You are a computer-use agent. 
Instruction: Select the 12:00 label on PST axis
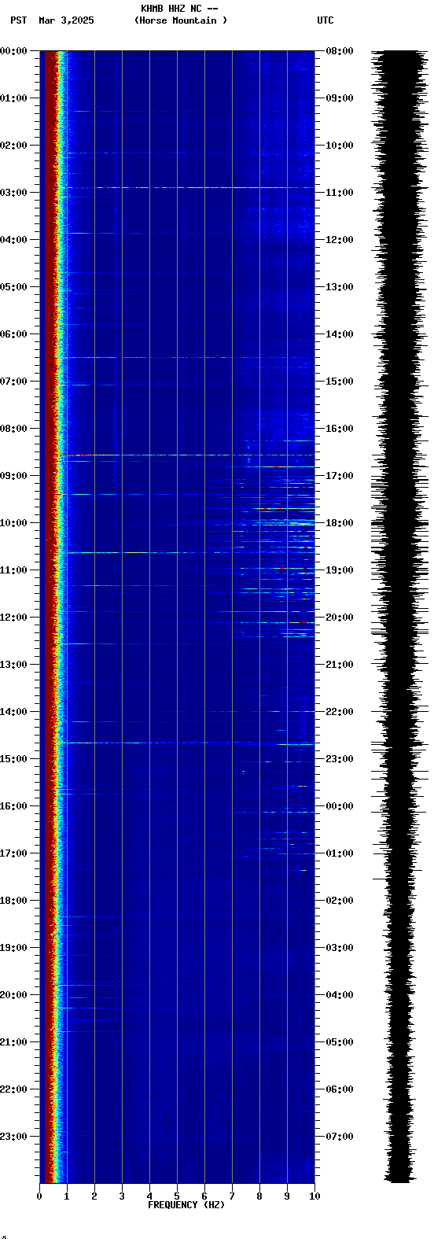click(x=14, y=617)
